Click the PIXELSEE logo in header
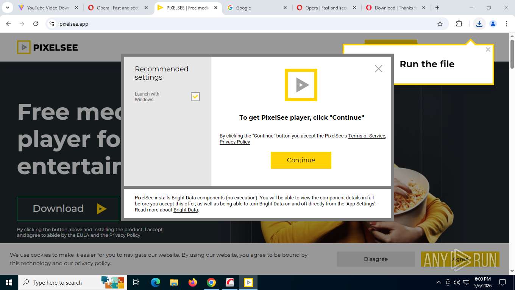The image size is (515, 290). 47,47
